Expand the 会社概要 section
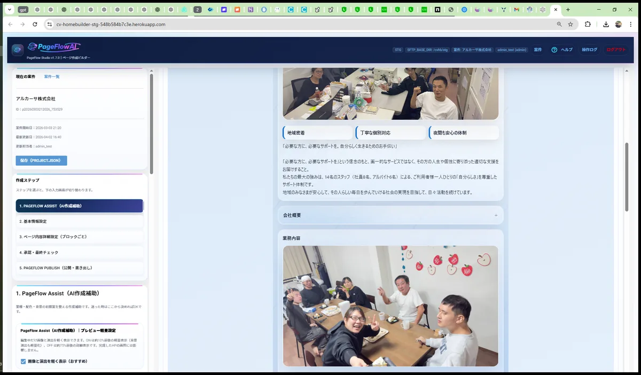 pyautogui.click(x=390, y=215)
